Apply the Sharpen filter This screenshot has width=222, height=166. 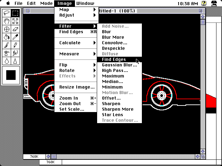[x=119, y=104]
